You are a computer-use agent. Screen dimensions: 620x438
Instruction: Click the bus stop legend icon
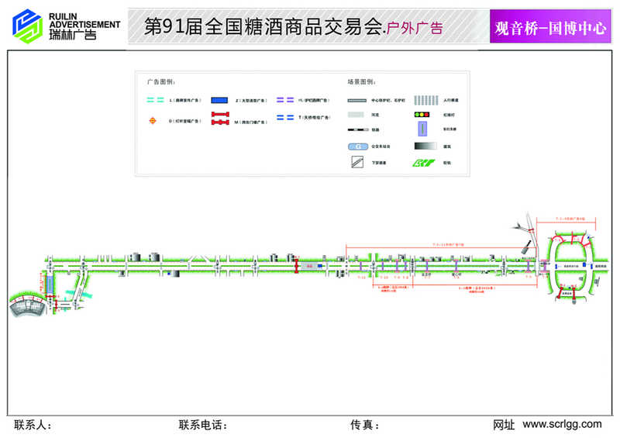(x=357, y=147)
